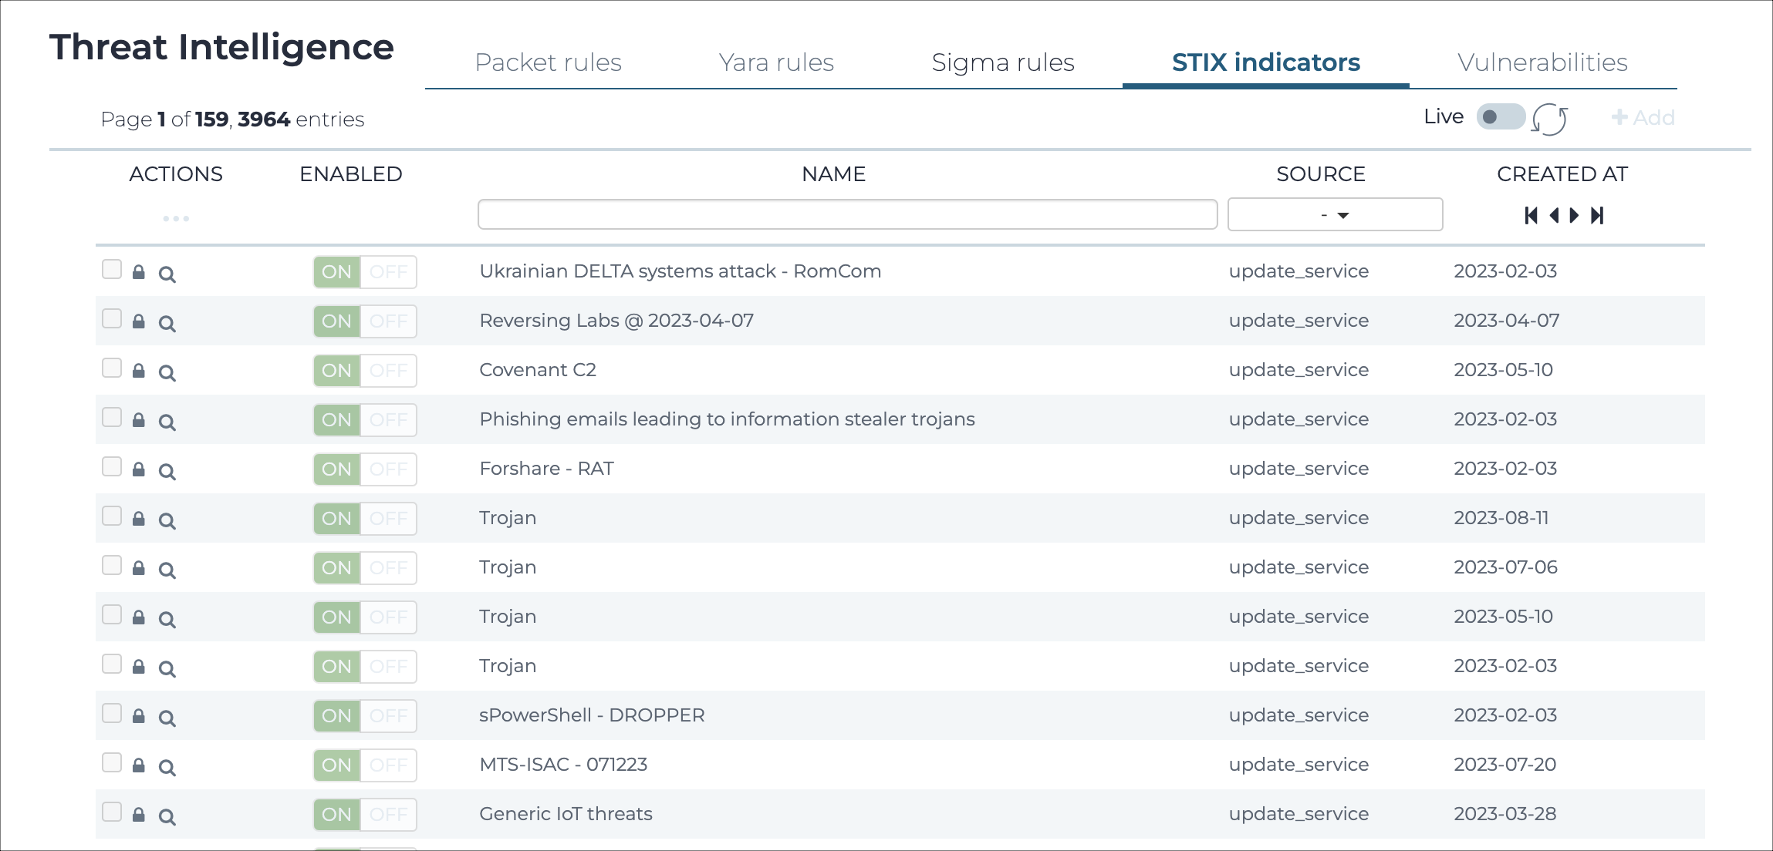Inspect the Covenant C2 indicator
The height and width of the screenshot is (851, 1773).
167,373
